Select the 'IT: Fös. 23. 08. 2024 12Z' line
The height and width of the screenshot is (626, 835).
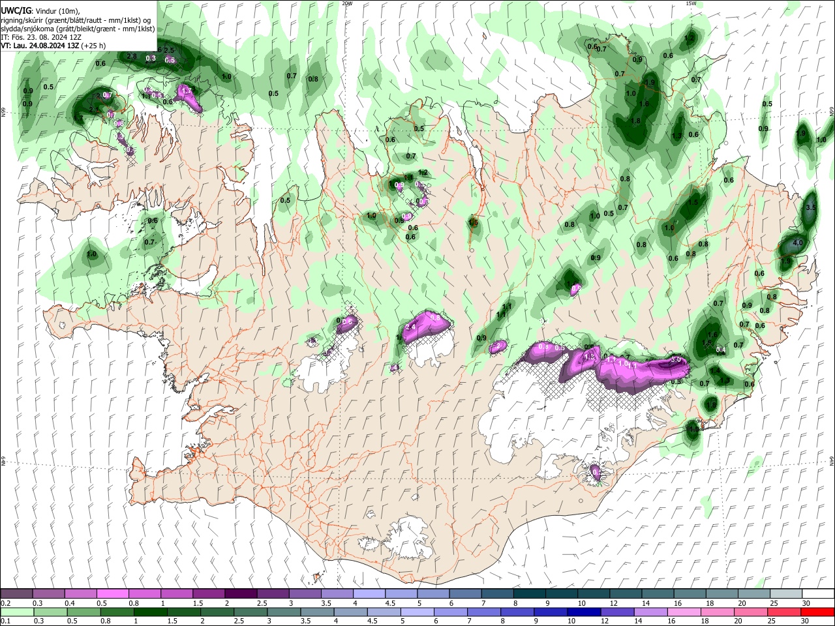tap(40, 37)
